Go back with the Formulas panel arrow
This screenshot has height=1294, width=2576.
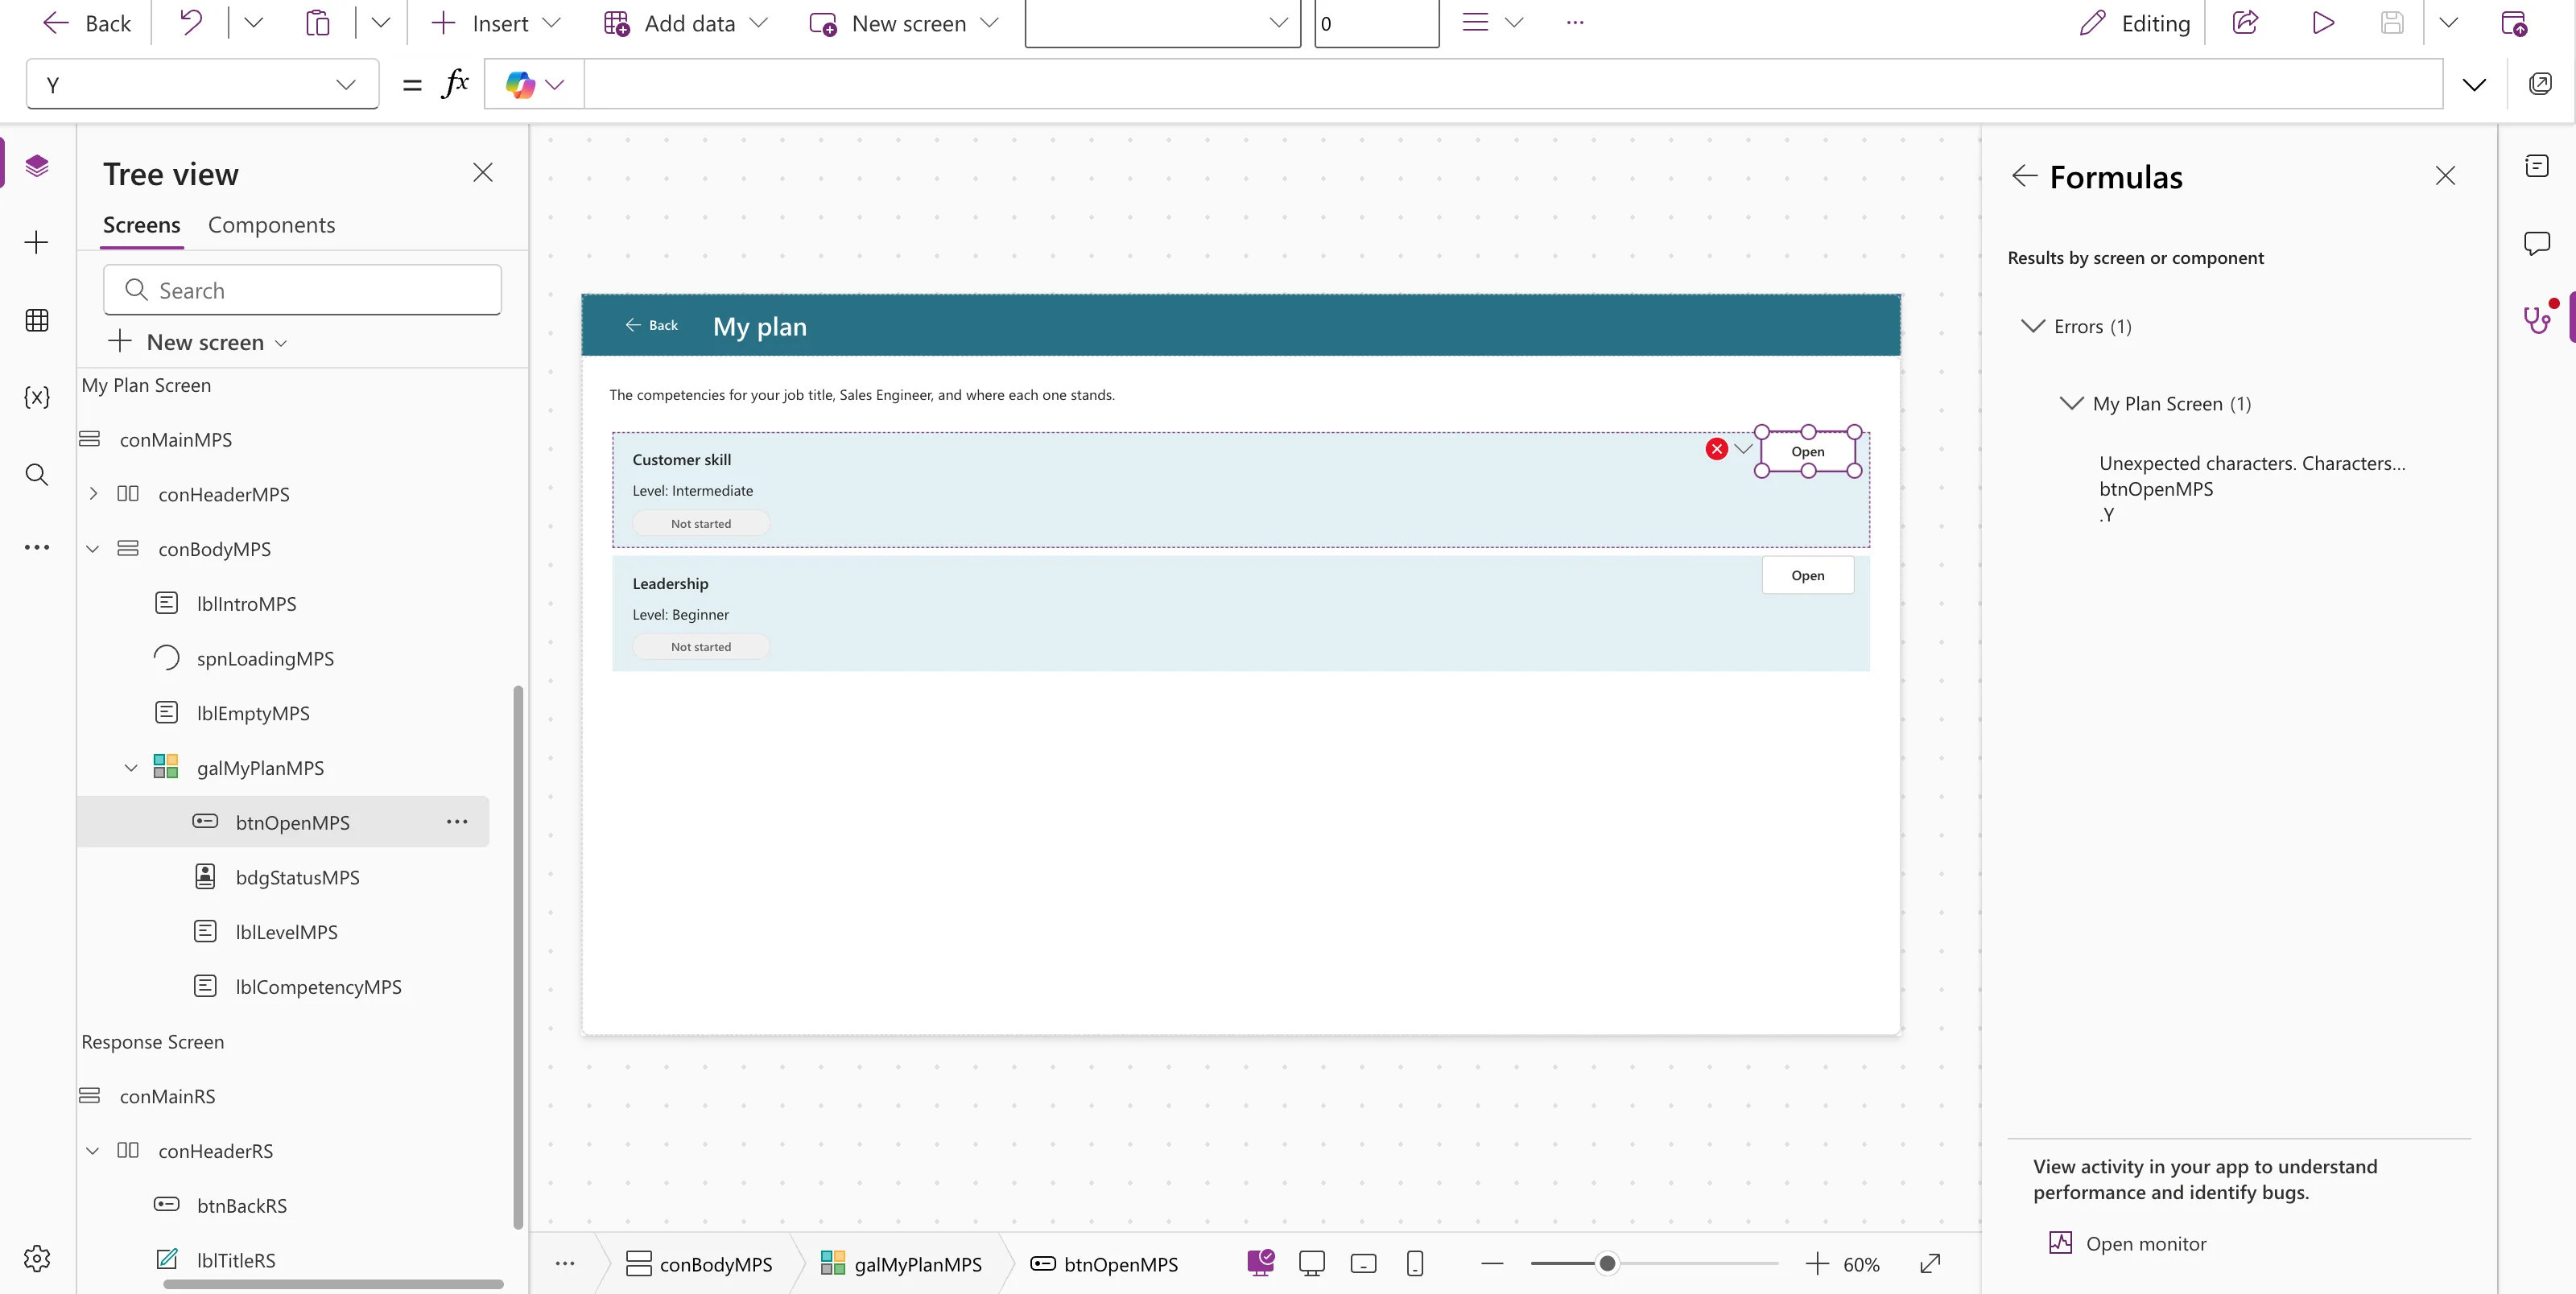(x=2025, y=176)
